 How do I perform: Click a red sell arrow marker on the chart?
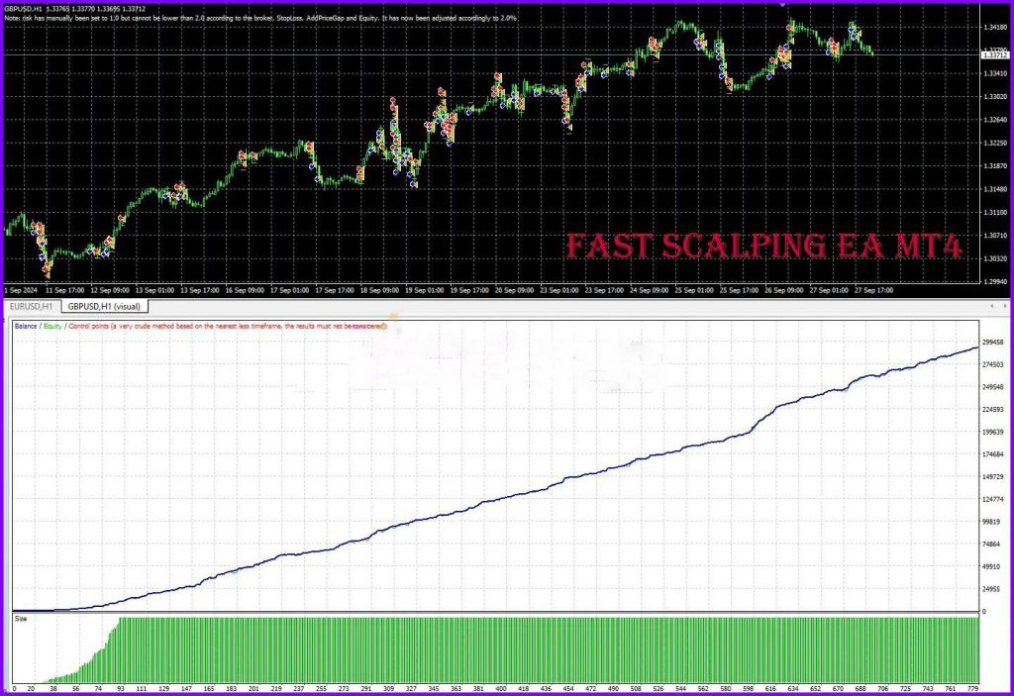(x=832, y=41)
